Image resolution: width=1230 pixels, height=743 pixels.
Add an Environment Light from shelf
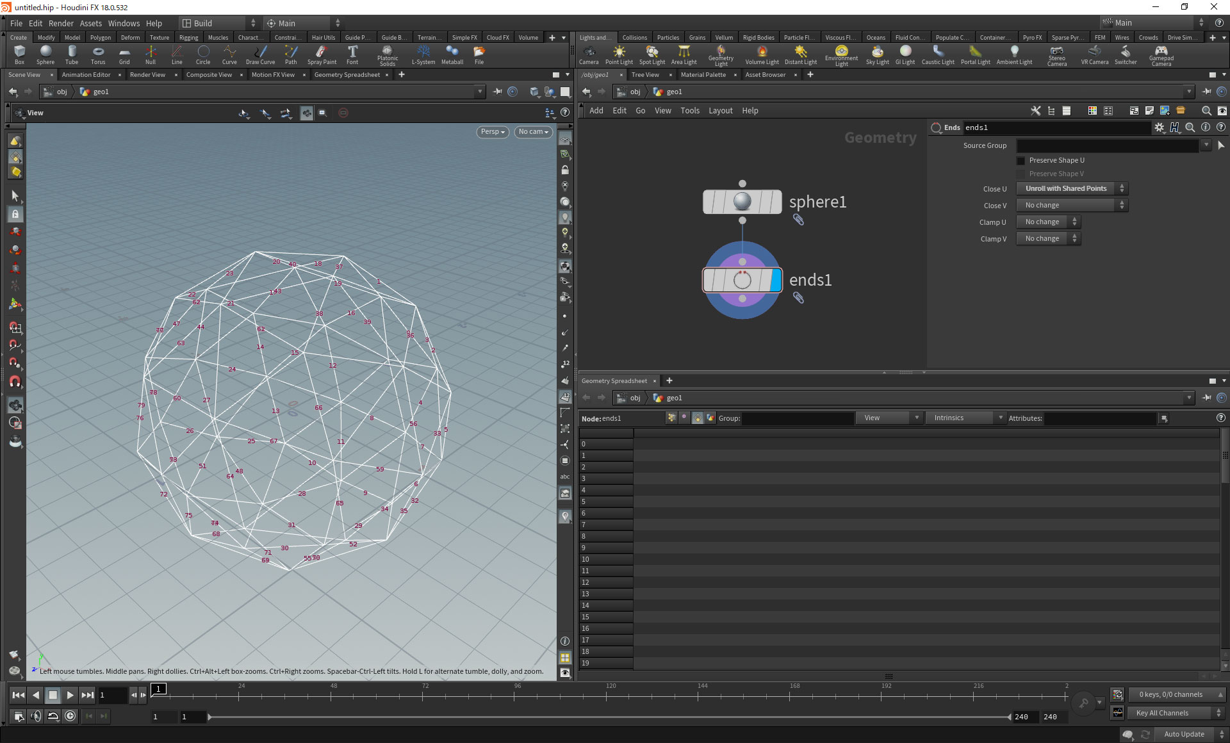[x=842, y=56]
